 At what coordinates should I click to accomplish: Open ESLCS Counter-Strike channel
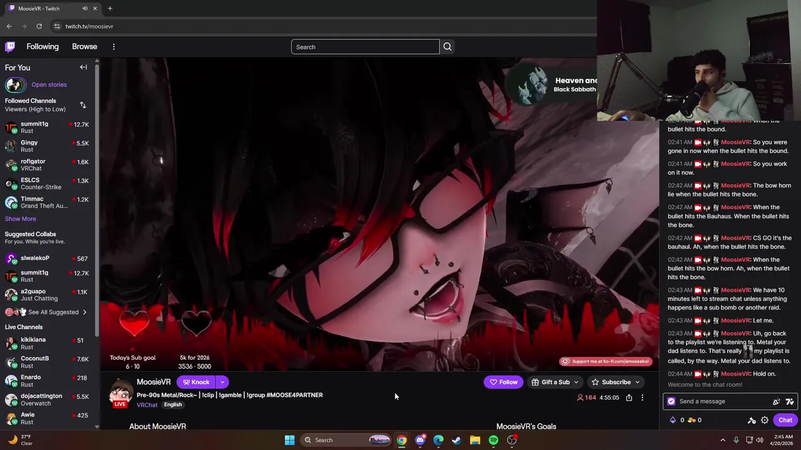pyautogui.click(x=48, y=184)
